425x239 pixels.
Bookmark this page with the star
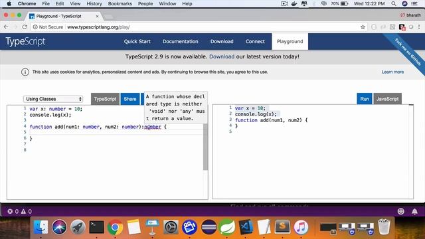pyautogui.click(x=363, y=27)
